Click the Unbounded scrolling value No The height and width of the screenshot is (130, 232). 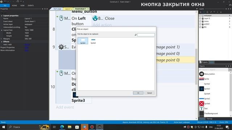[26, 27]
